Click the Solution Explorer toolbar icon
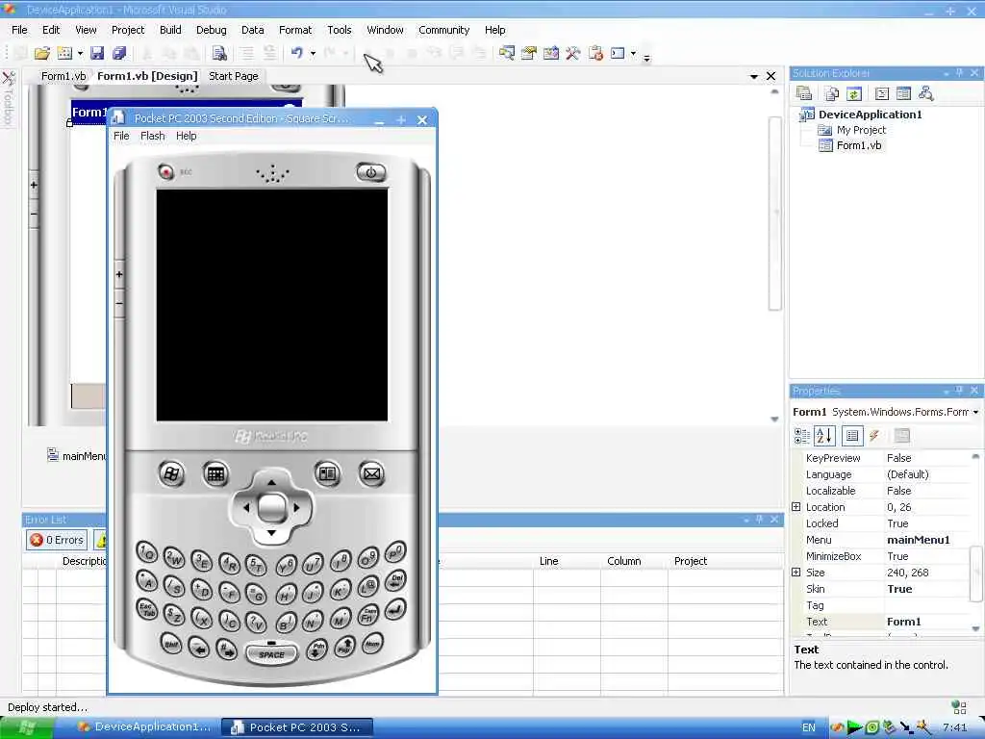 click(x=507, y=54)
